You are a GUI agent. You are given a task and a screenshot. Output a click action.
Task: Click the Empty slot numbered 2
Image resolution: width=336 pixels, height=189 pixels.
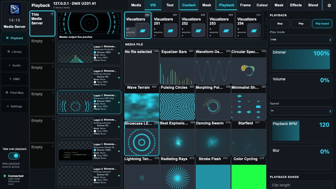(x=42, y=50)
